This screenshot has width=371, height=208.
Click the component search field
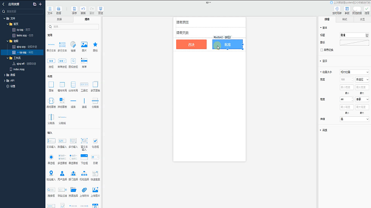pos(74,27)
